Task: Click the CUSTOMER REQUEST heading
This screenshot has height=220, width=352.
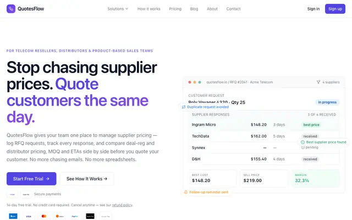Action: point(206,95)
